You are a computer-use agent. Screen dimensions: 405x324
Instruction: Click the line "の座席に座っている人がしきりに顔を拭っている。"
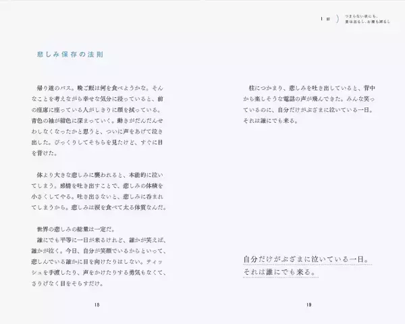tap(97, 110)
